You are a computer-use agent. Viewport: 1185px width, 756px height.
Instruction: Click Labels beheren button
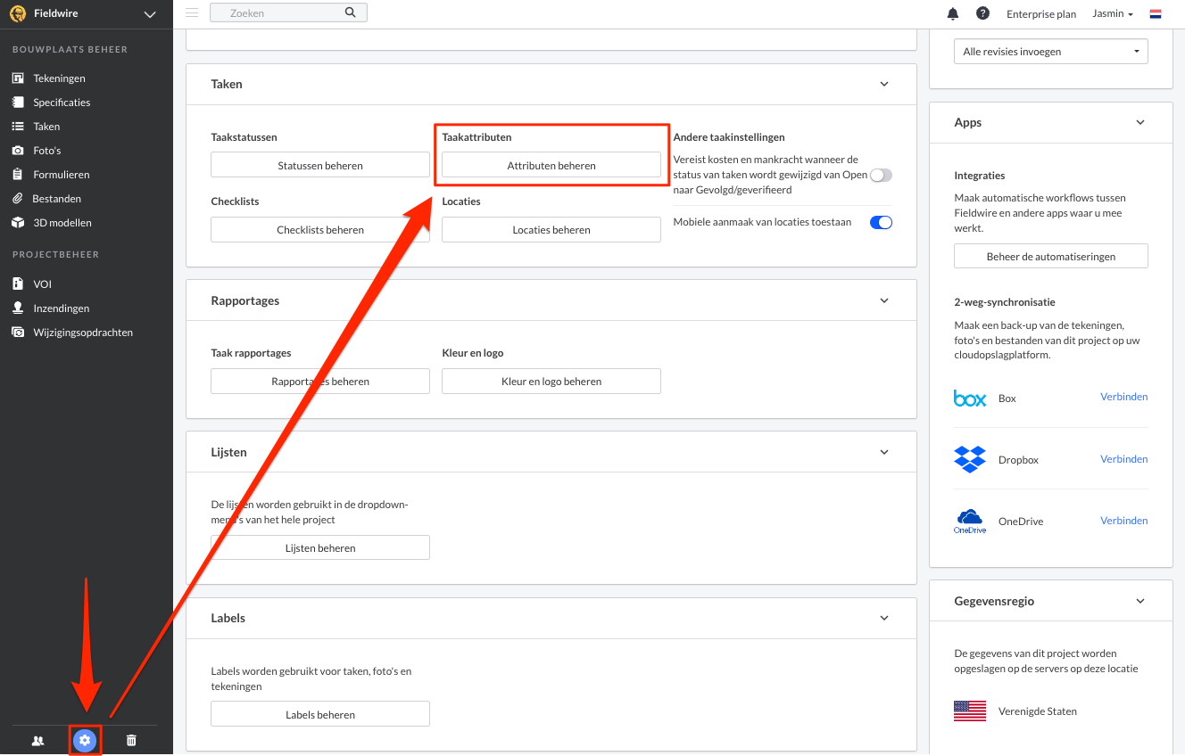tap(320, 714)
